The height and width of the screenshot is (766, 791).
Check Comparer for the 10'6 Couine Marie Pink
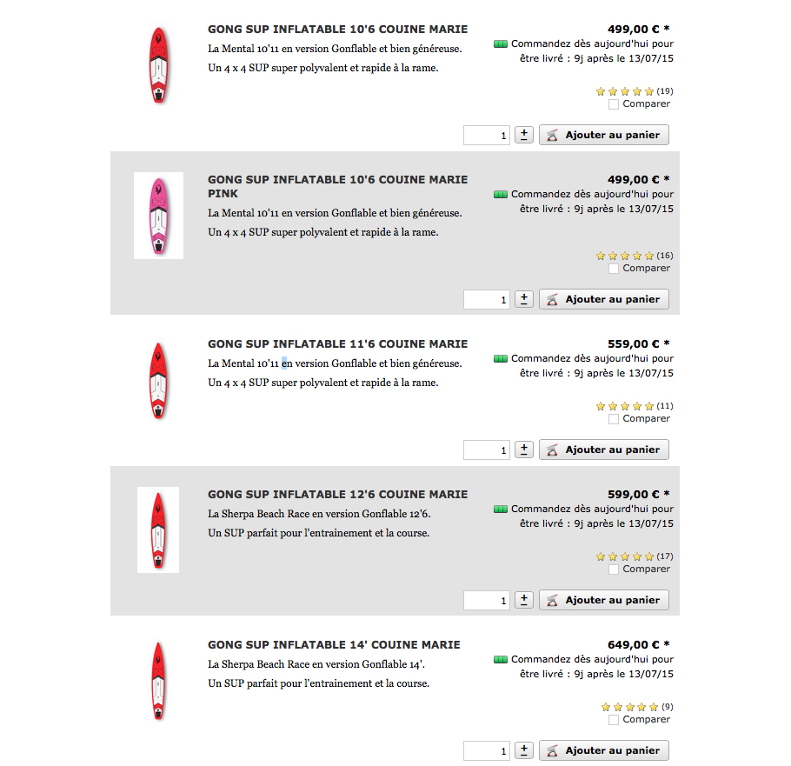(614, 269)
